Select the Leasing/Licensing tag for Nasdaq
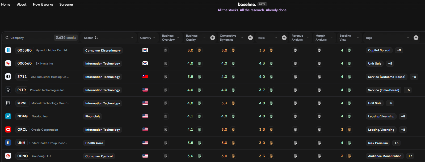 click(x=381, y=116)
